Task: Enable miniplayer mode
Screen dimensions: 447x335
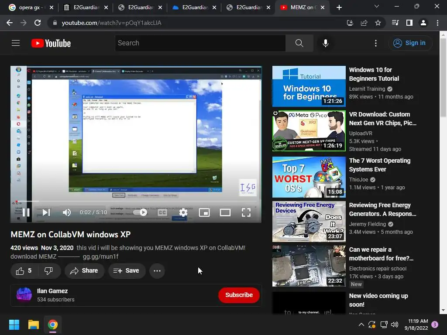Action: [204, 212]
